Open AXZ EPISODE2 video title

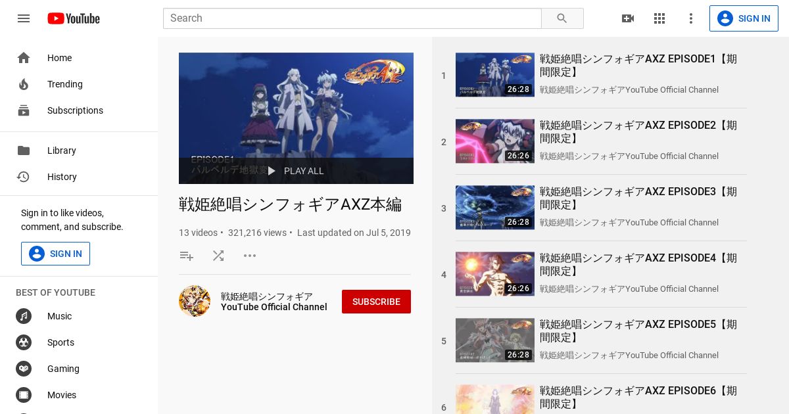pos(638,132)
